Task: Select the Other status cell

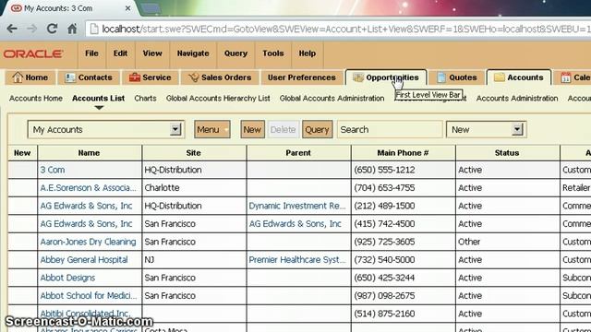Action: [507, 242]
